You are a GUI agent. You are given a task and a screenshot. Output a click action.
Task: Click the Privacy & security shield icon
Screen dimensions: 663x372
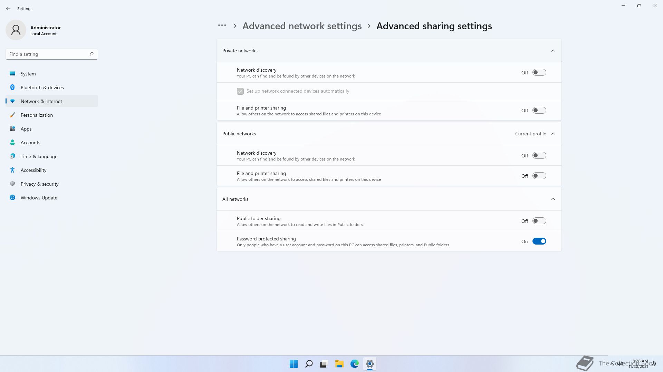(x=12, y=184)
